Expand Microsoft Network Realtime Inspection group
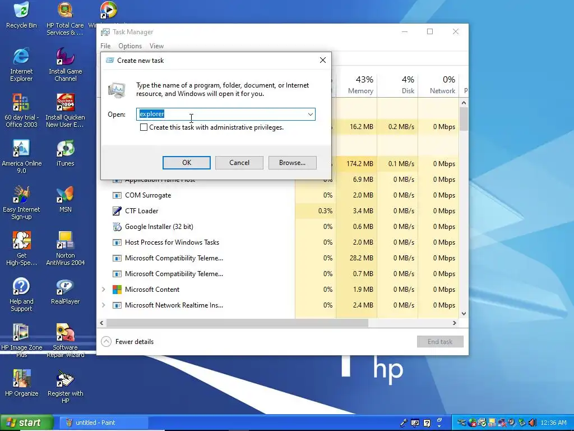This screenshot has height=431, width=574. pos(104,305)
